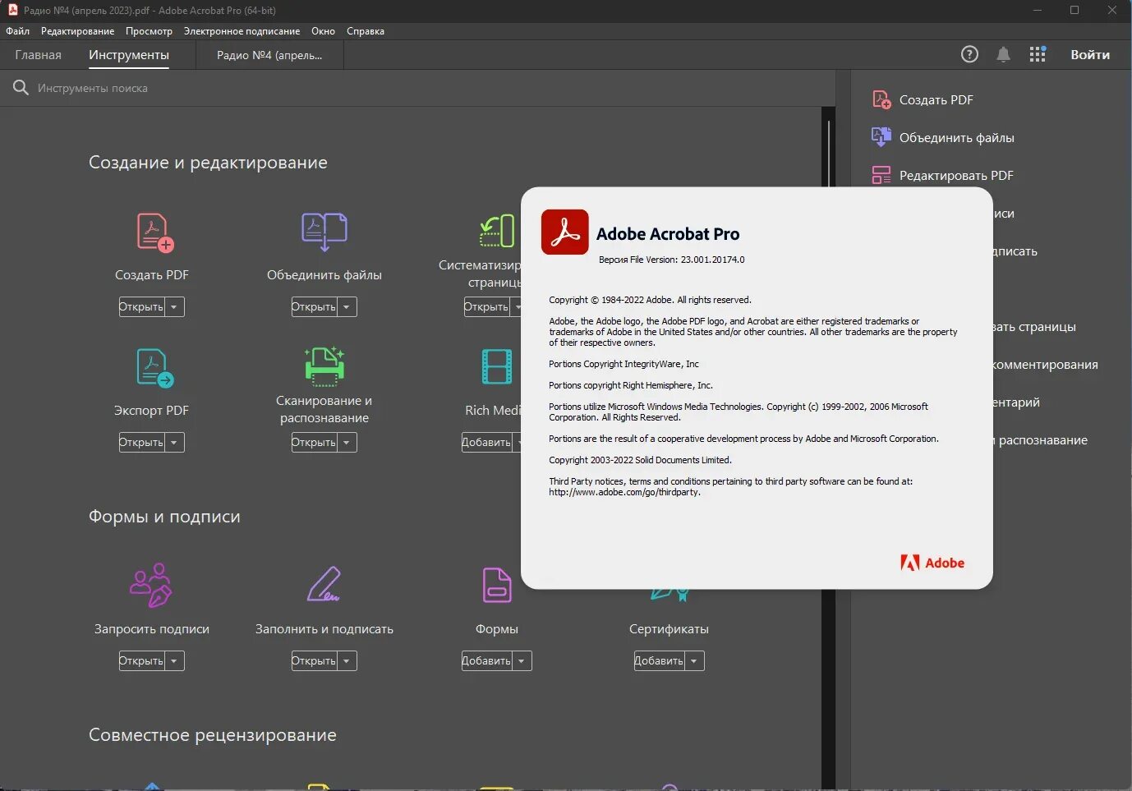The image size is (1132, 791).
Task: Click the Создать PDF icon in the right pane
Action: tap(881, 99)
